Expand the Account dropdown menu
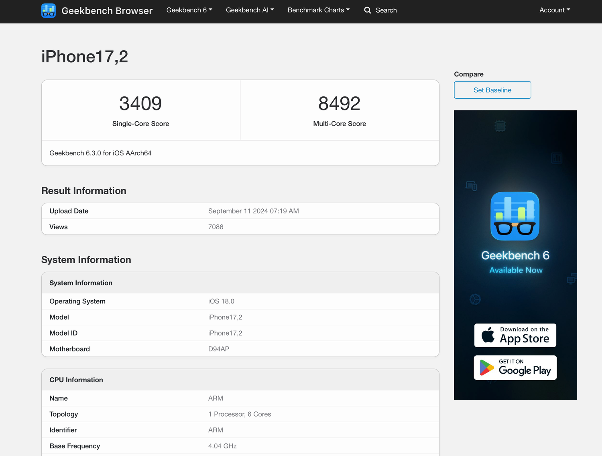 tap(555, 10)
